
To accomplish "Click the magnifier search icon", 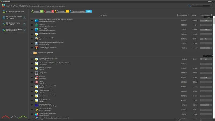I will tap(189, 6).
